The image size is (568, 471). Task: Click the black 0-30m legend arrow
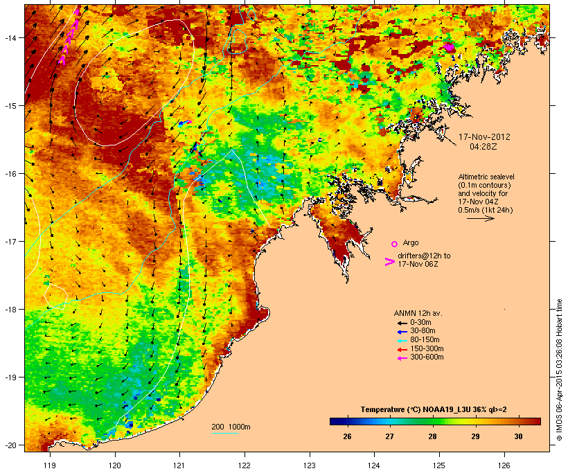(402, 323)
